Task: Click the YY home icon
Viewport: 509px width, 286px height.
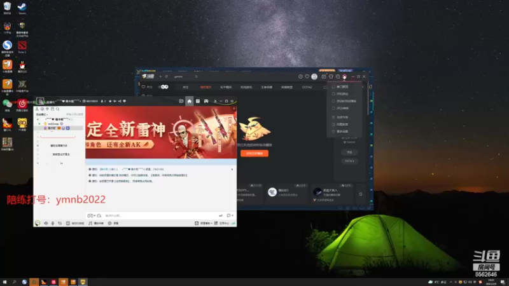Action: [190, 101]
